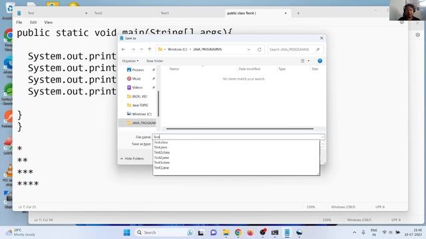426x239 pixels.
Task: Sort files by Date modified column
Action: [250, 69]
